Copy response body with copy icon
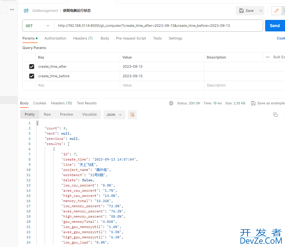The width and height of the screenshot is (285, 247). pos(275,115)
